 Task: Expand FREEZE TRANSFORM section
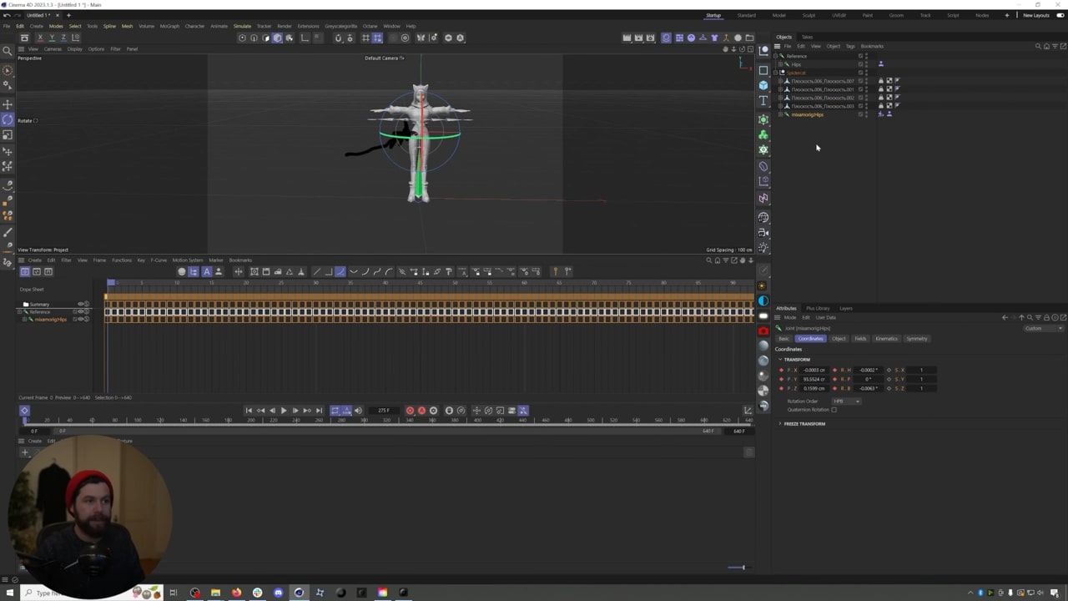803,424
